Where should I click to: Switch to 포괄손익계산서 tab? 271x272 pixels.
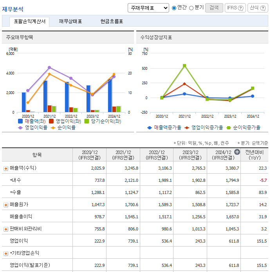click(29, 22)
